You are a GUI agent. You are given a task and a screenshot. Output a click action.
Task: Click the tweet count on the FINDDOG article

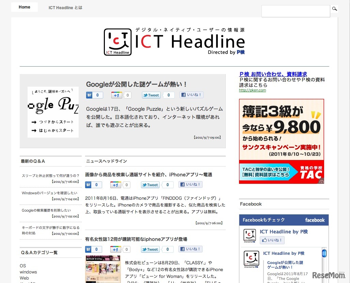pyautogui.click(x=168, y=185)
